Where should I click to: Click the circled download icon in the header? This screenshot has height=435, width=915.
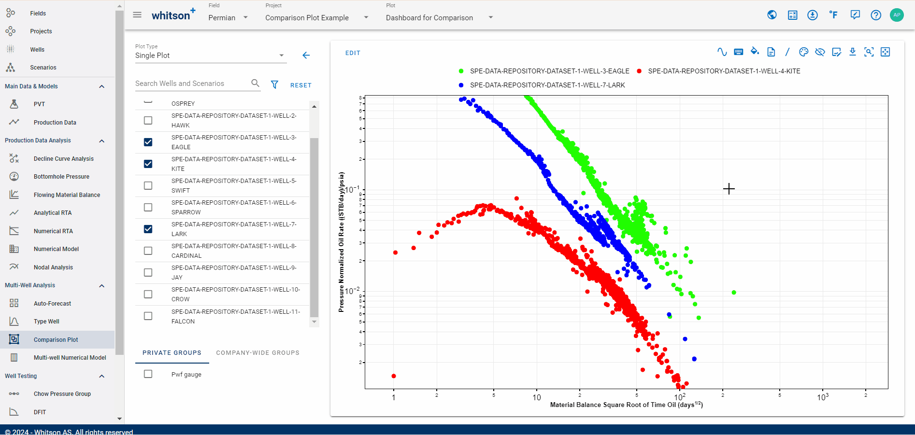(813, 15)
